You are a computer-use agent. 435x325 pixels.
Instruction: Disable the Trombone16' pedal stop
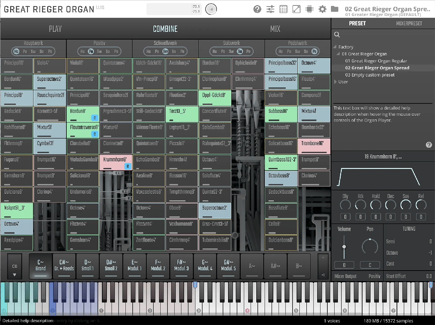(314, 146)
